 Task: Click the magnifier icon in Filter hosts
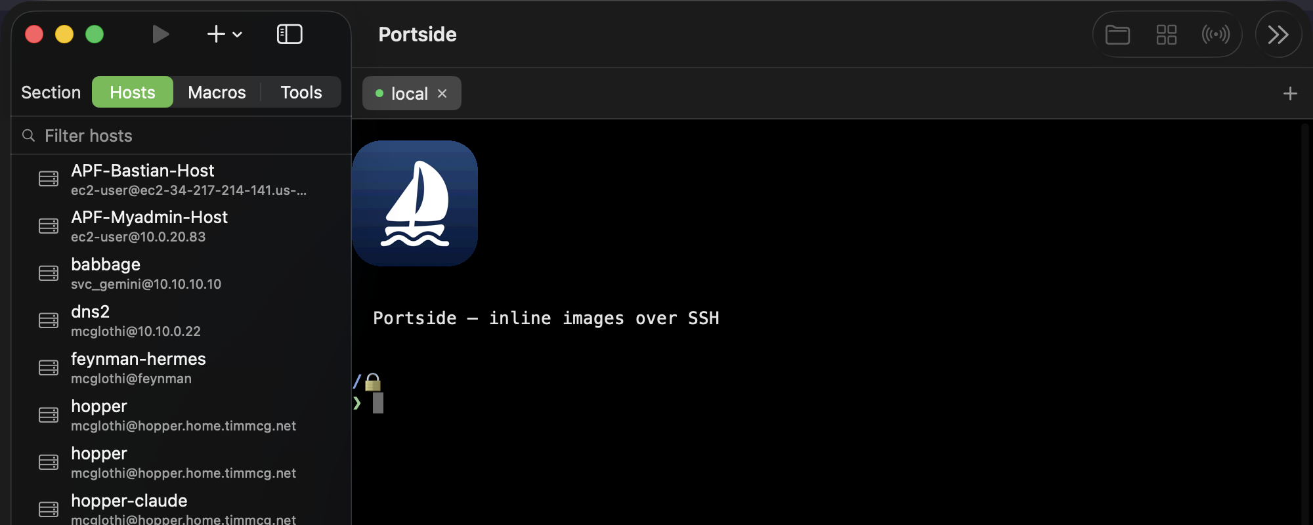coord(28,136)
